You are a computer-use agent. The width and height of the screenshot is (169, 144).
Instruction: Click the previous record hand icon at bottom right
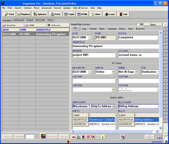click(147, 137)
